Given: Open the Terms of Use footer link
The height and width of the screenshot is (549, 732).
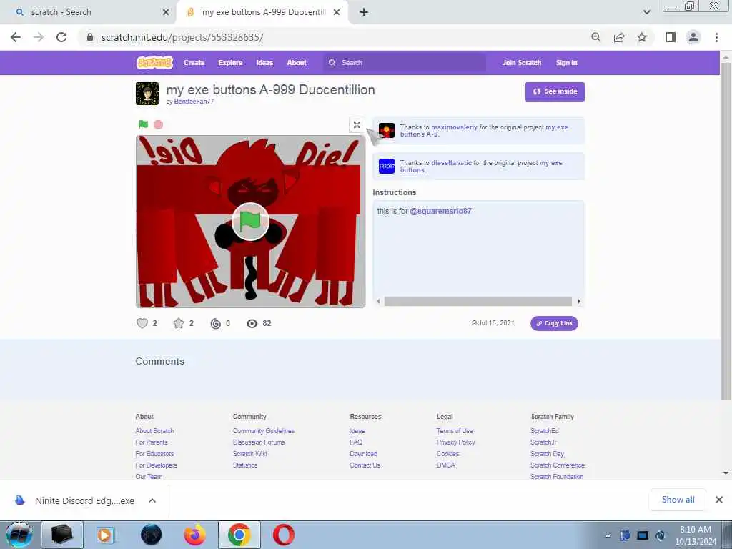Looking at the screenshot, I should point(454,431).
